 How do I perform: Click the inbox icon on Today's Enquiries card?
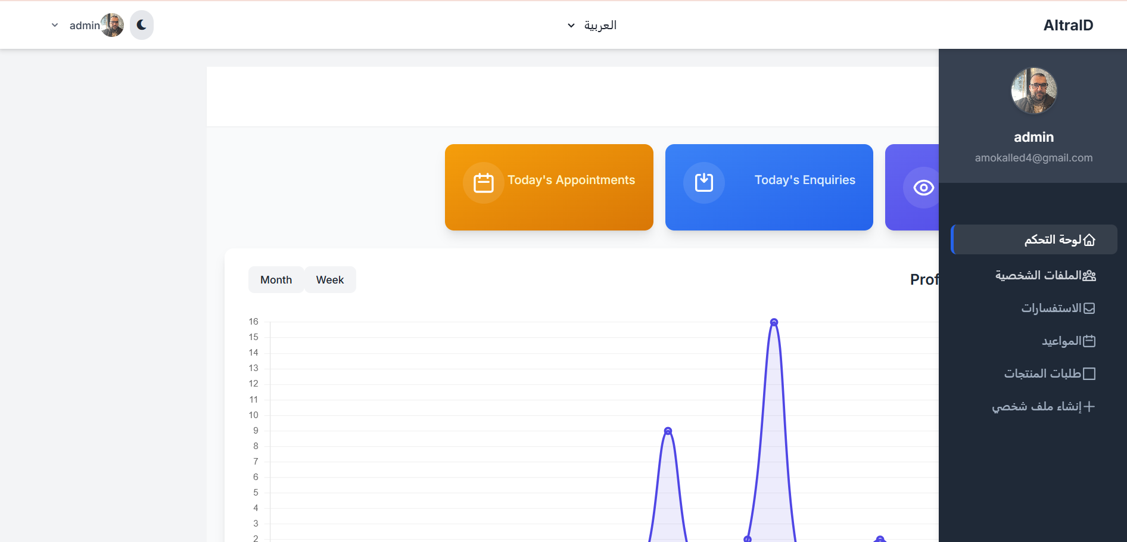coord(703,182)
